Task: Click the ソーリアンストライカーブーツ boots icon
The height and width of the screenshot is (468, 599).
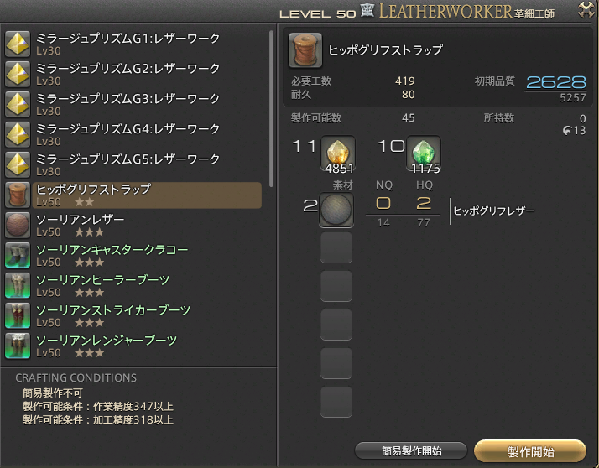Action: point(18,315)
